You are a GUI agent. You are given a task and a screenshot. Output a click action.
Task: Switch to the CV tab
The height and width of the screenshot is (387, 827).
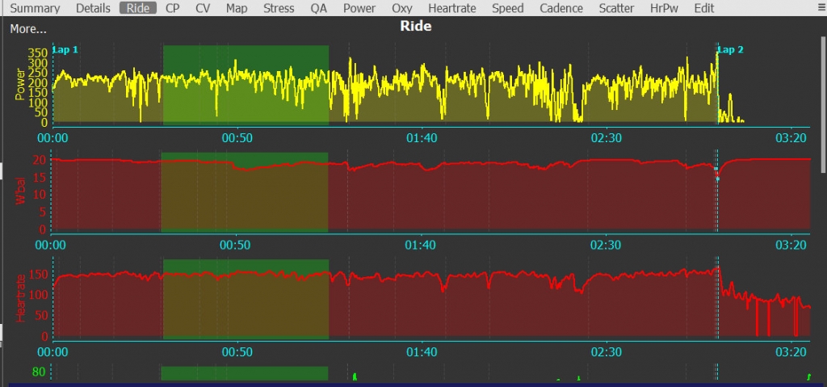203,8
